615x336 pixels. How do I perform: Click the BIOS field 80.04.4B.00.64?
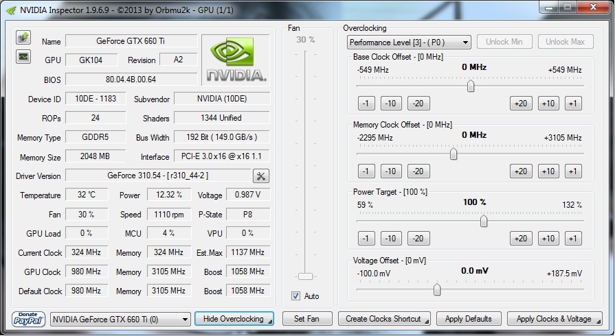click(x=131, y=79)
